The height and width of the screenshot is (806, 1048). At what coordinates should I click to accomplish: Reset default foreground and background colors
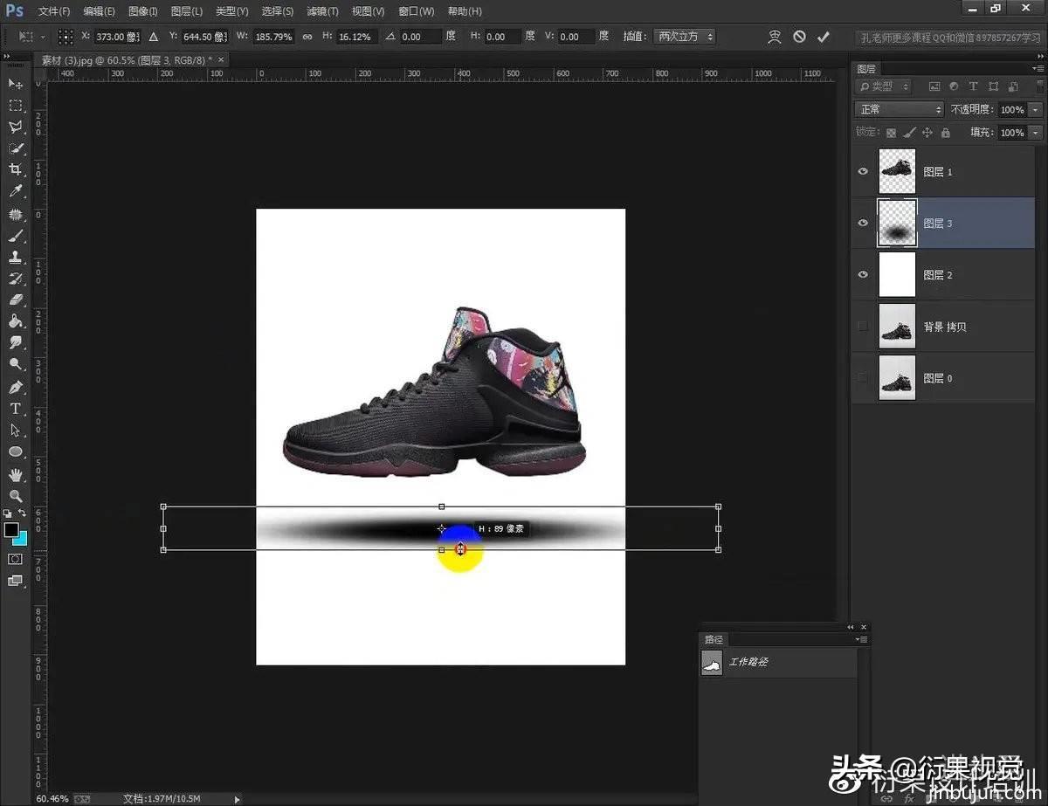(7, 513)
